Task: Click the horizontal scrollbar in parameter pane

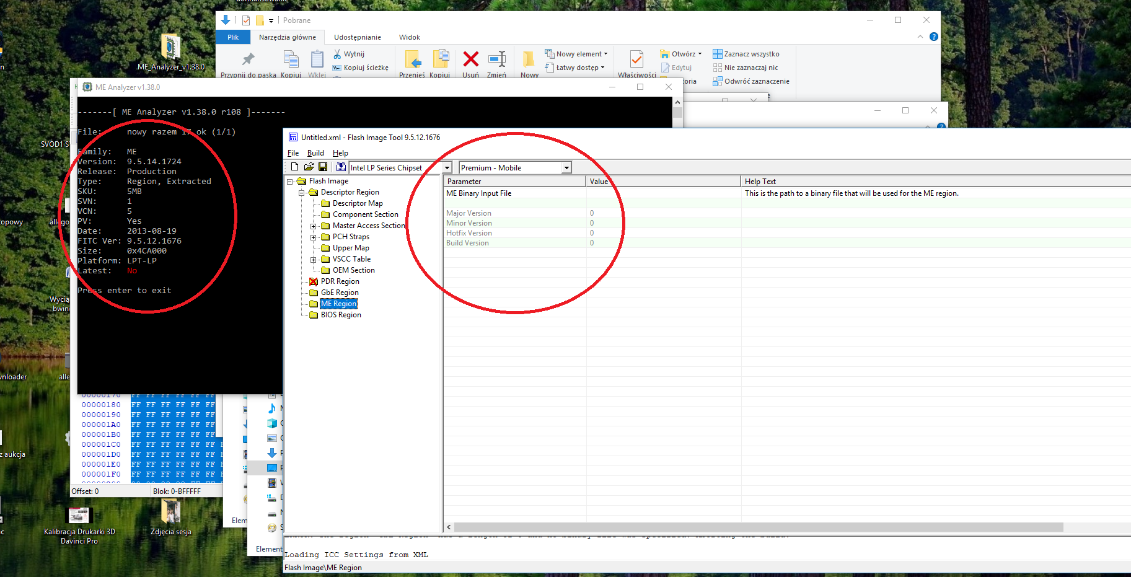Action: click(759, 527)
